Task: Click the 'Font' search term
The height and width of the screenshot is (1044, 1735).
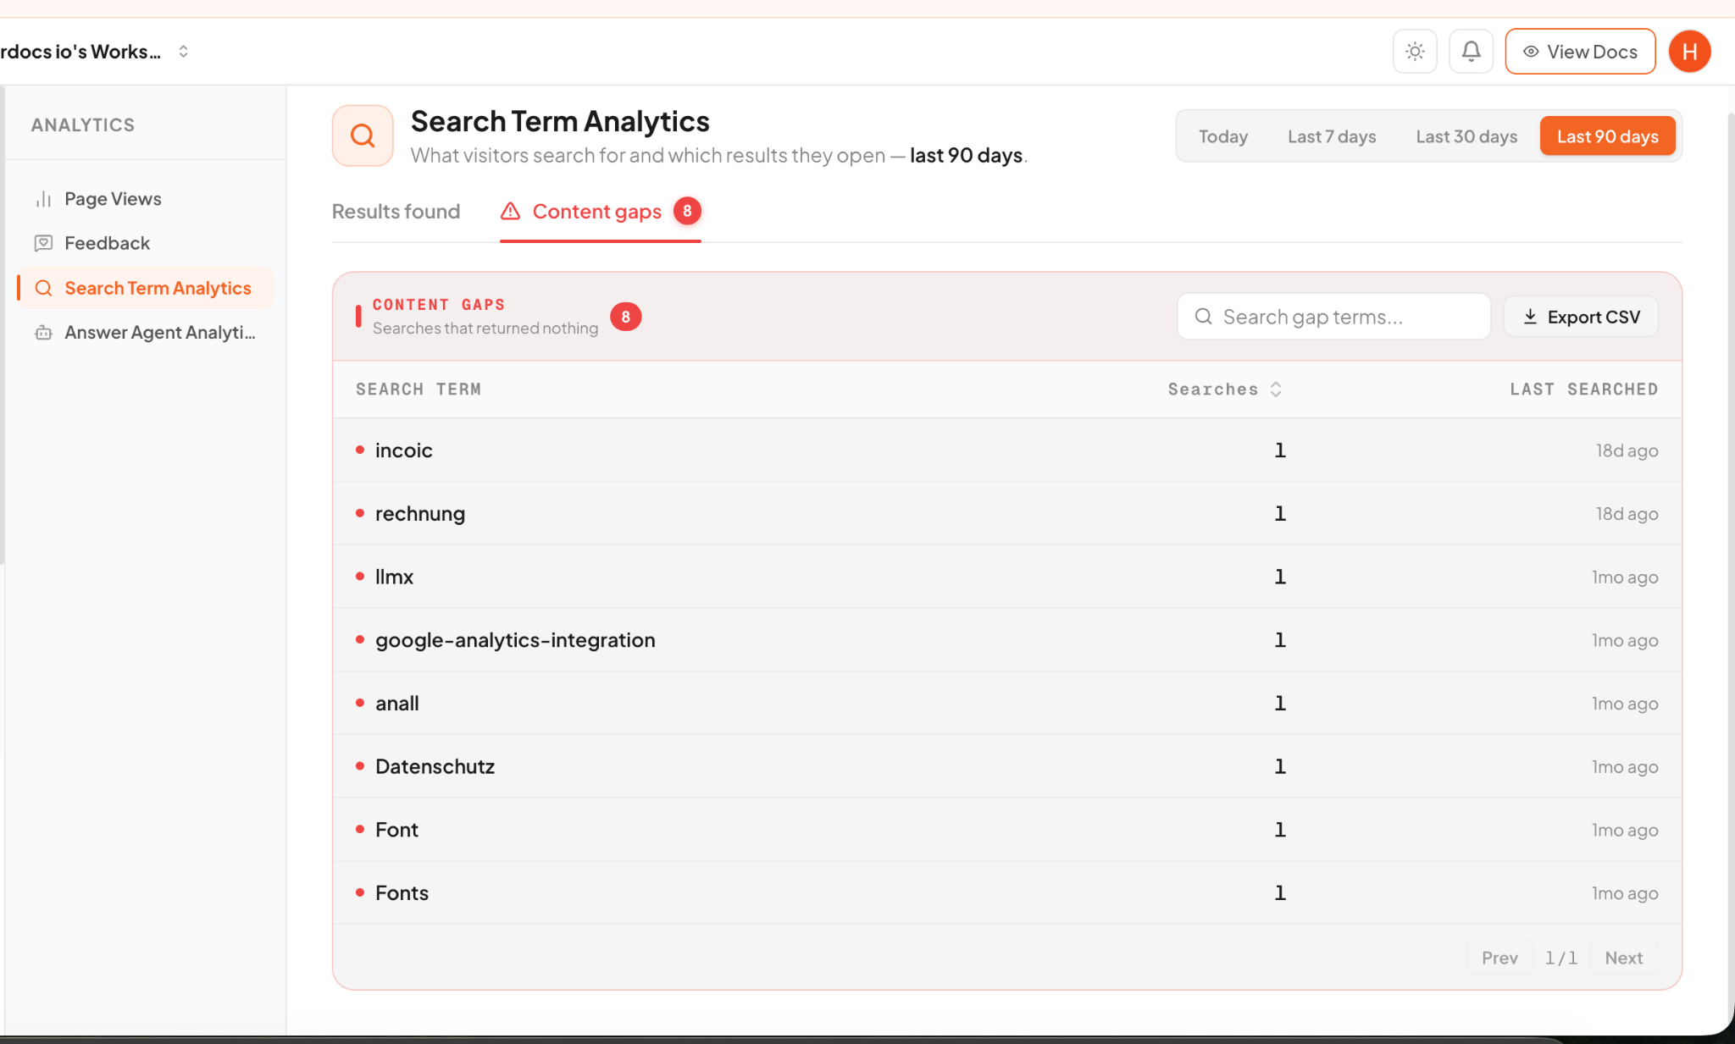Action: [x=396, y=830]
